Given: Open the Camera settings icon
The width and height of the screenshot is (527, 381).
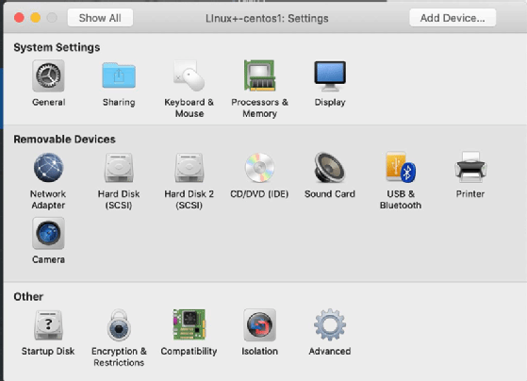Looking at the screenshot, I should point(48,233).
